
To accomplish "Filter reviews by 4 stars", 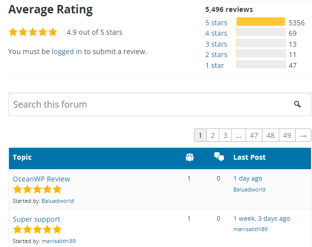I will [216, 33].
